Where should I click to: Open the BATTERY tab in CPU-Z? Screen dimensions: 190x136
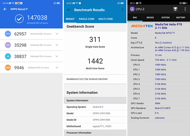pyautogui.click(x=181, y=18)
